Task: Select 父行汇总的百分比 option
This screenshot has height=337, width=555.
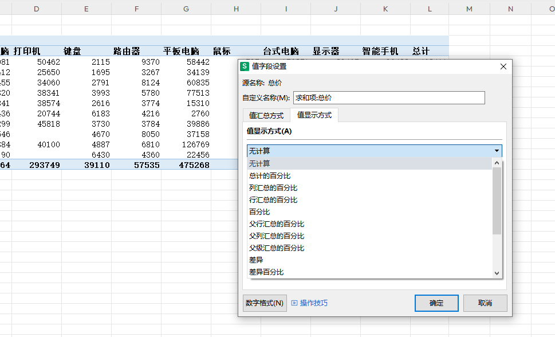Action: tap(277, 224)
